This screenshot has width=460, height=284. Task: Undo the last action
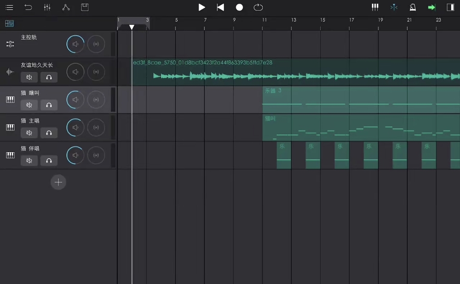(x=28, y=7)
